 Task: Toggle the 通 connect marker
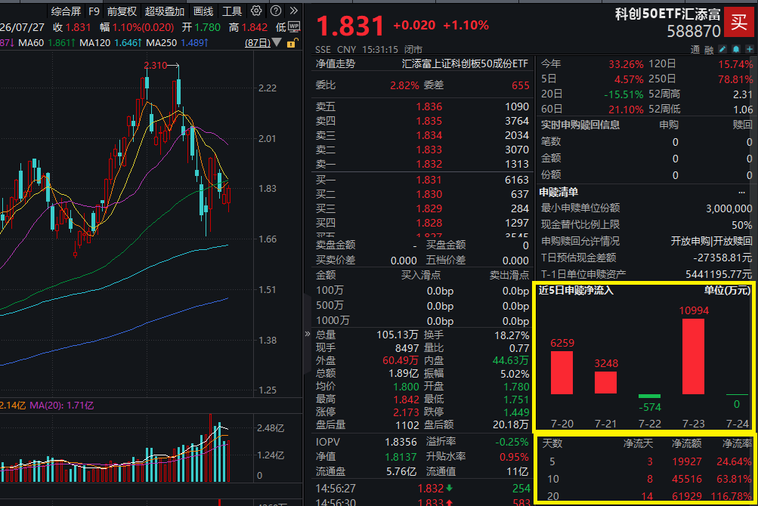click(695, 49)
